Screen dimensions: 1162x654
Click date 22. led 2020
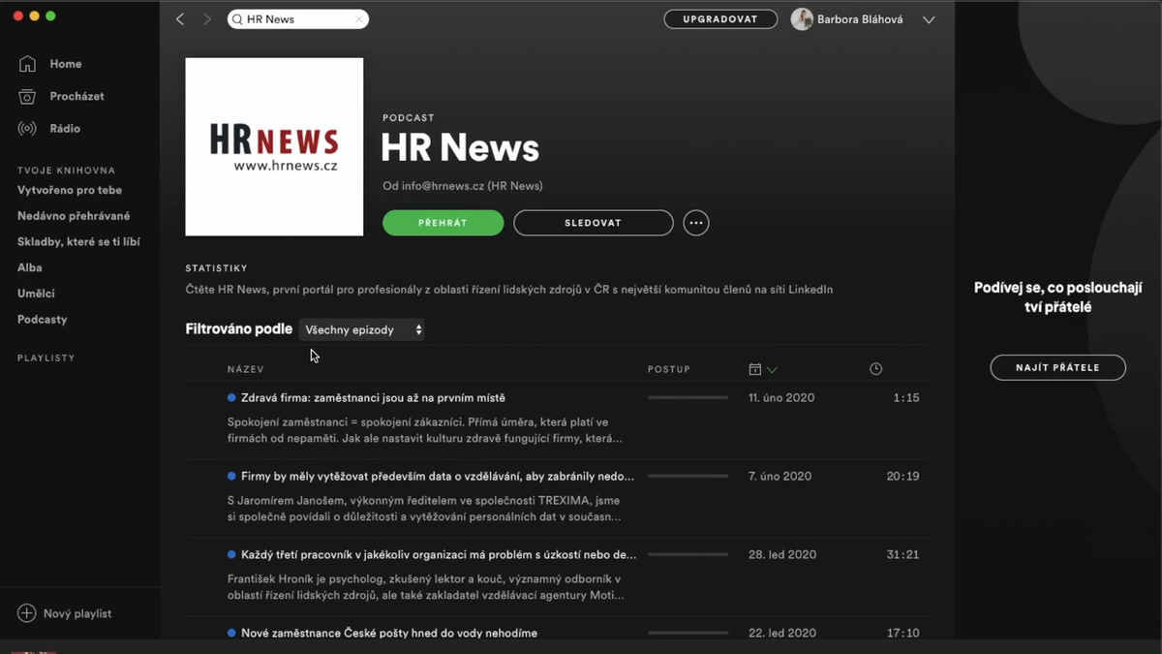782,633
